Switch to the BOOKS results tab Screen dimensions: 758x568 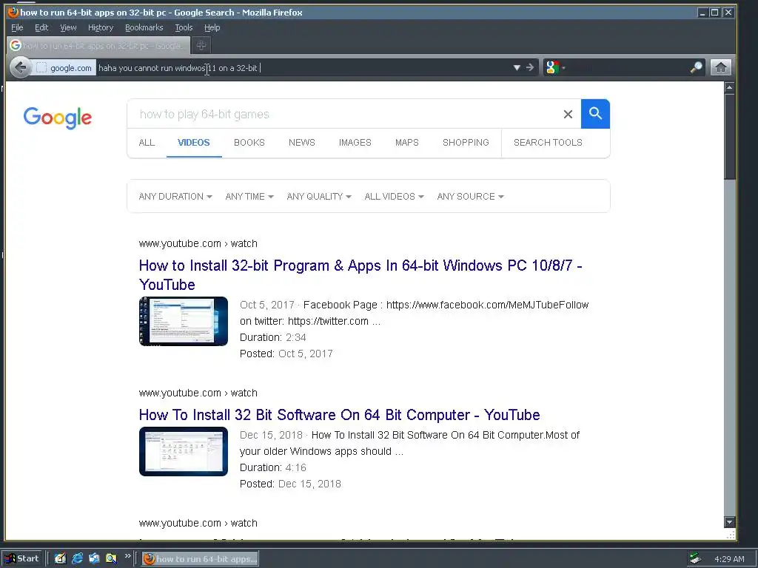point(249,143)
